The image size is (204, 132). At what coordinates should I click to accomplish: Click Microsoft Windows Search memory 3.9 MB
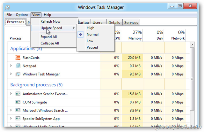(x=135, y=111)
